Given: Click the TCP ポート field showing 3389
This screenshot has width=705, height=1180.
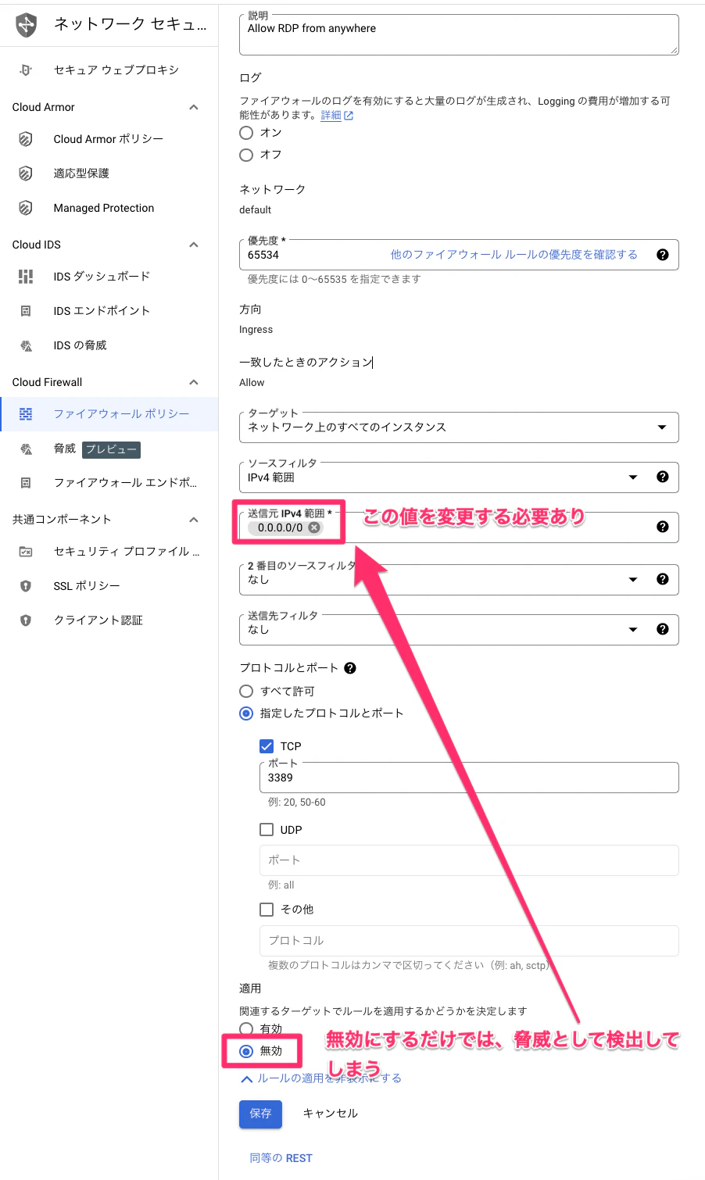Looking at the screenshot, I should (x=469, y=778).
